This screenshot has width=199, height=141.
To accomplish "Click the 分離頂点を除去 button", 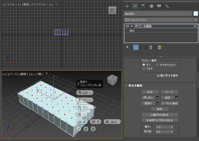I will click(160, 115).
